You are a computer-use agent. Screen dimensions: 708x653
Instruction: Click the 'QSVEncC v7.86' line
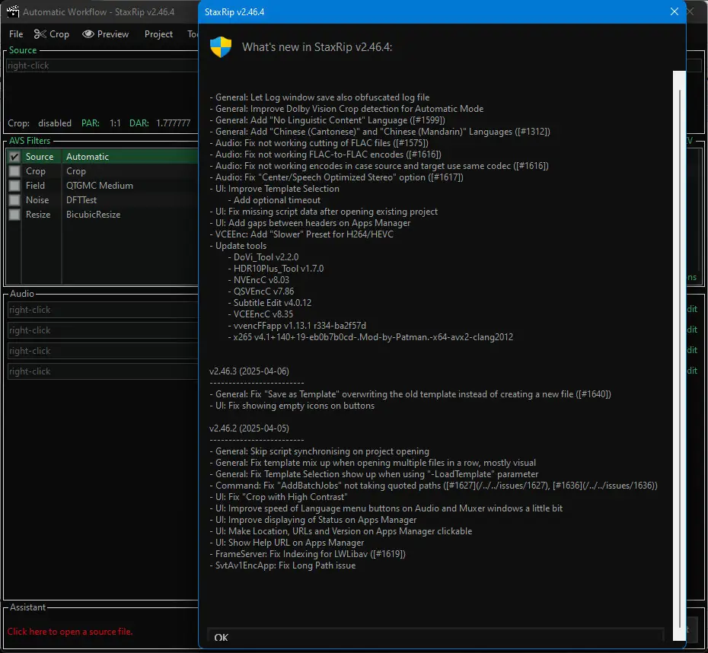(x=261, y=291)
